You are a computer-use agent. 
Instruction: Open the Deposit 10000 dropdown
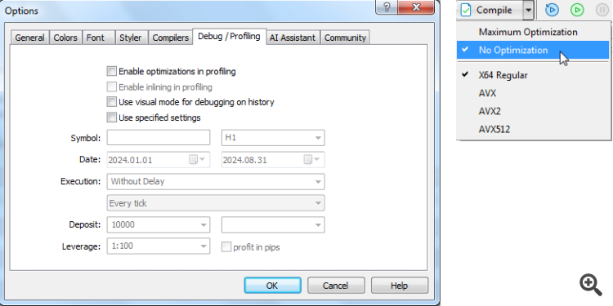[x=159, y=225]
